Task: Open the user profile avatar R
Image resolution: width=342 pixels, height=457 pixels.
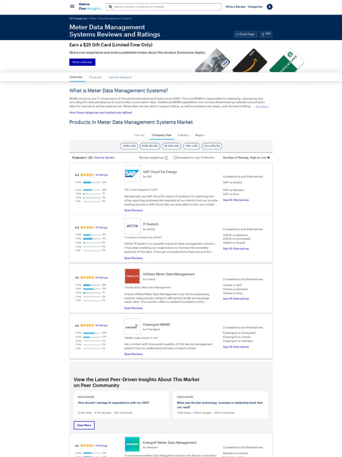Action: [269, 7]
